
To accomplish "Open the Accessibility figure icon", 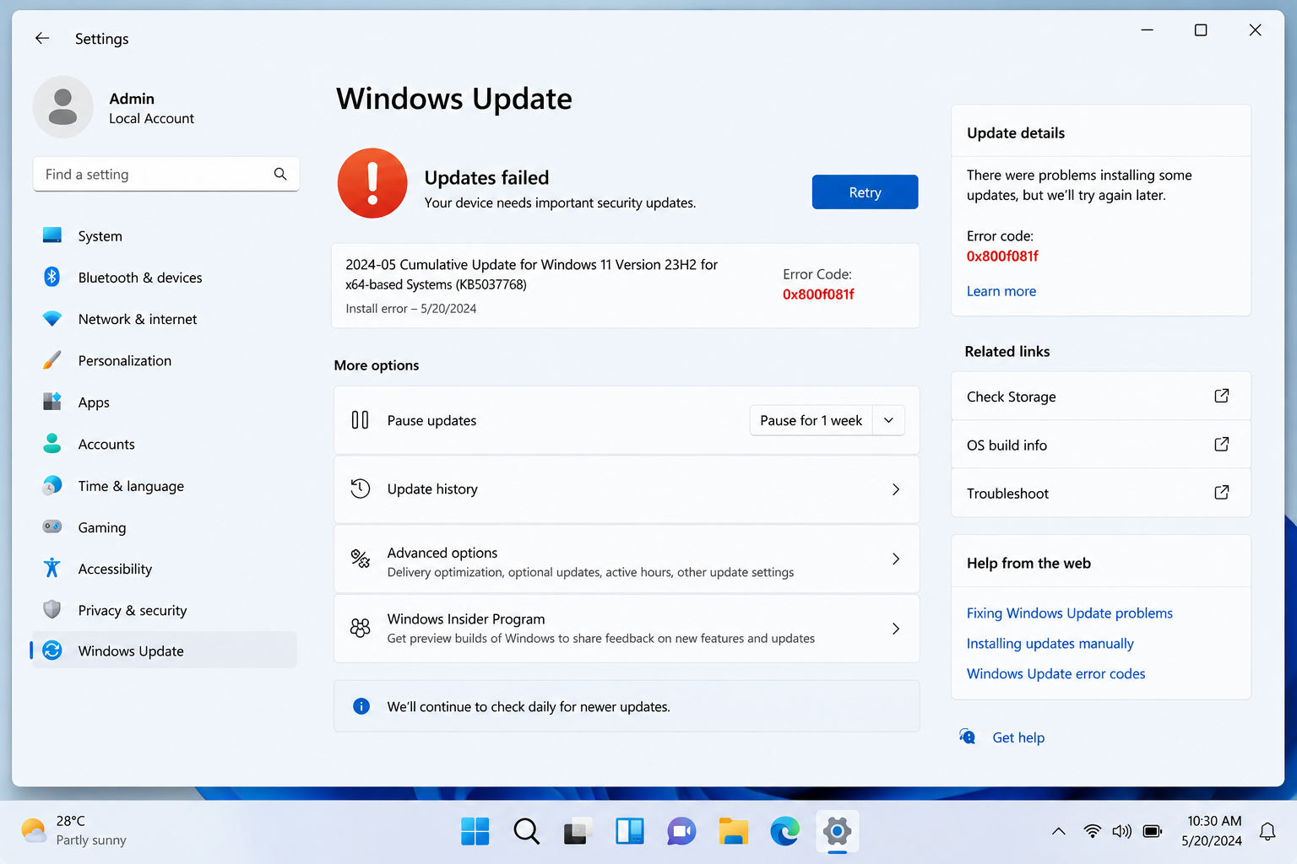I will pos(52,568).
